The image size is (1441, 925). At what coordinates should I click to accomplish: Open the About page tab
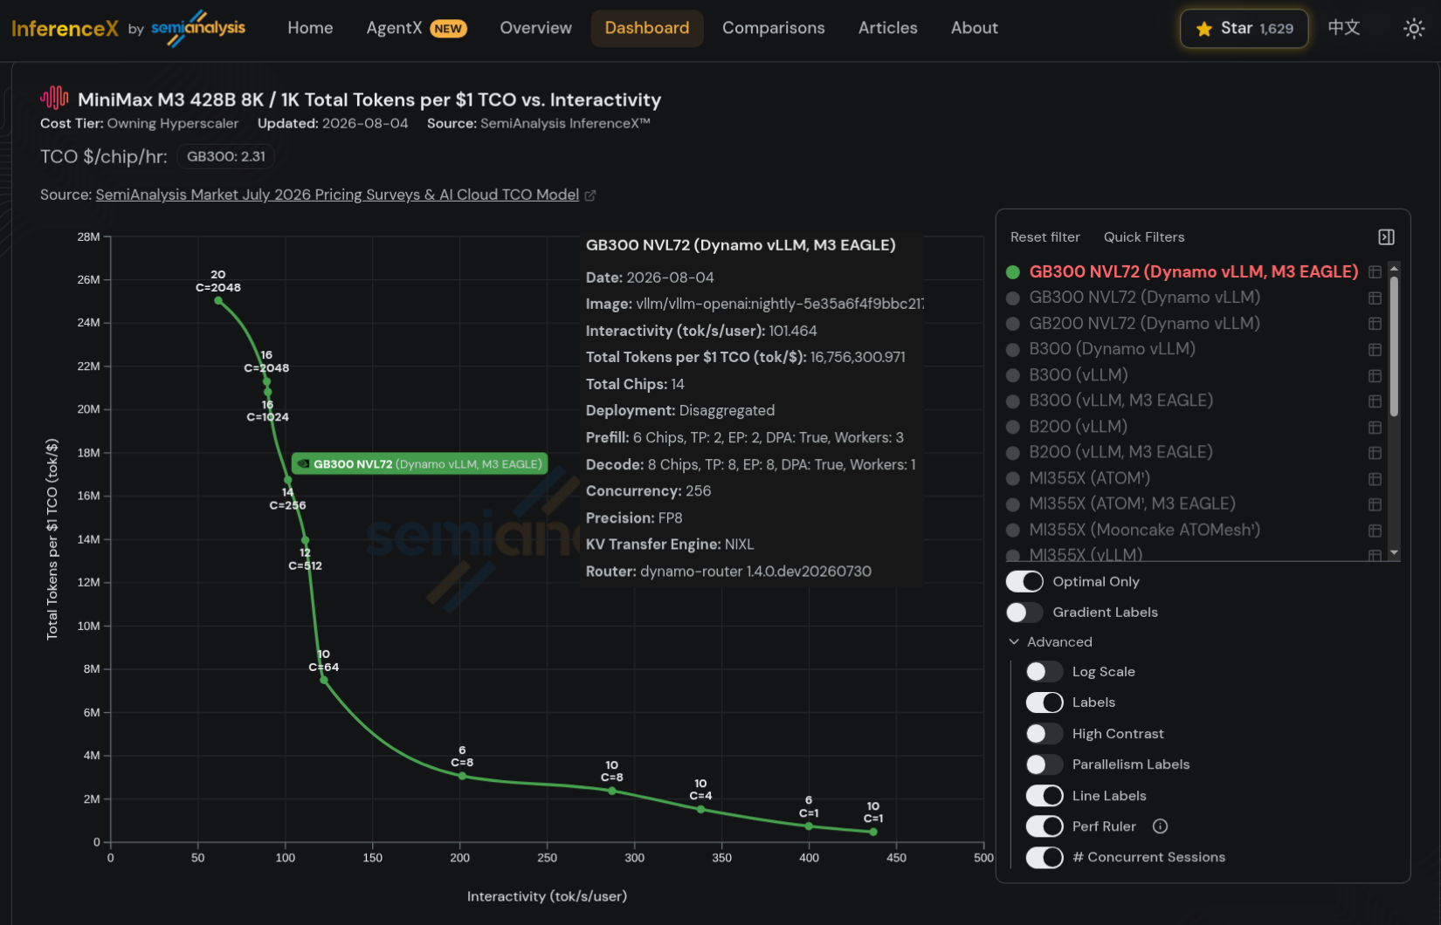tap(974, 28)
